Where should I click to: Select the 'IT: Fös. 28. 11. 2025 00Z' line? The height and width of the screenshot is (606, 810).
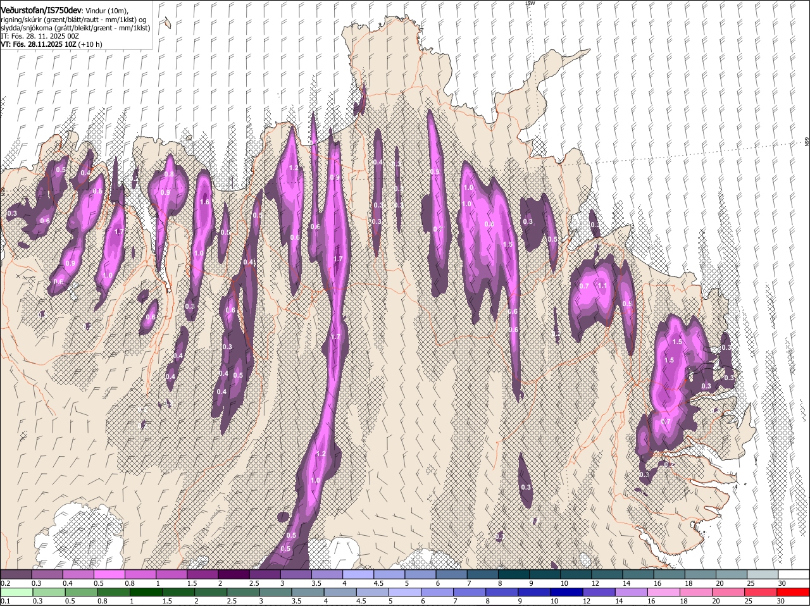40,36
